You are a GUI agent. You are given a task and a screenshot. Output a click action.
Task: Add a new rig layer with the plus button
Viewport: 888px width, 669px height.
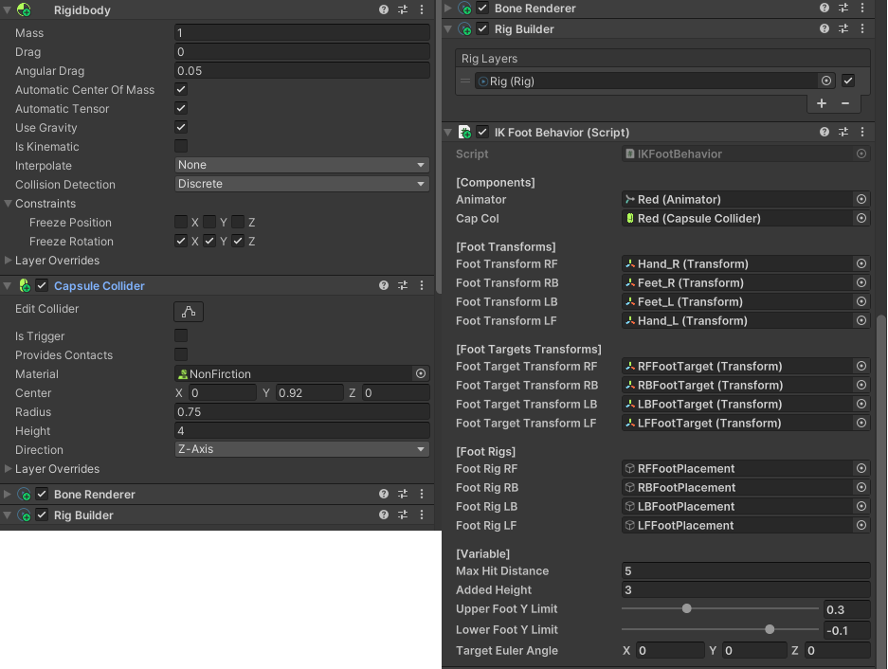coord(821,103)
